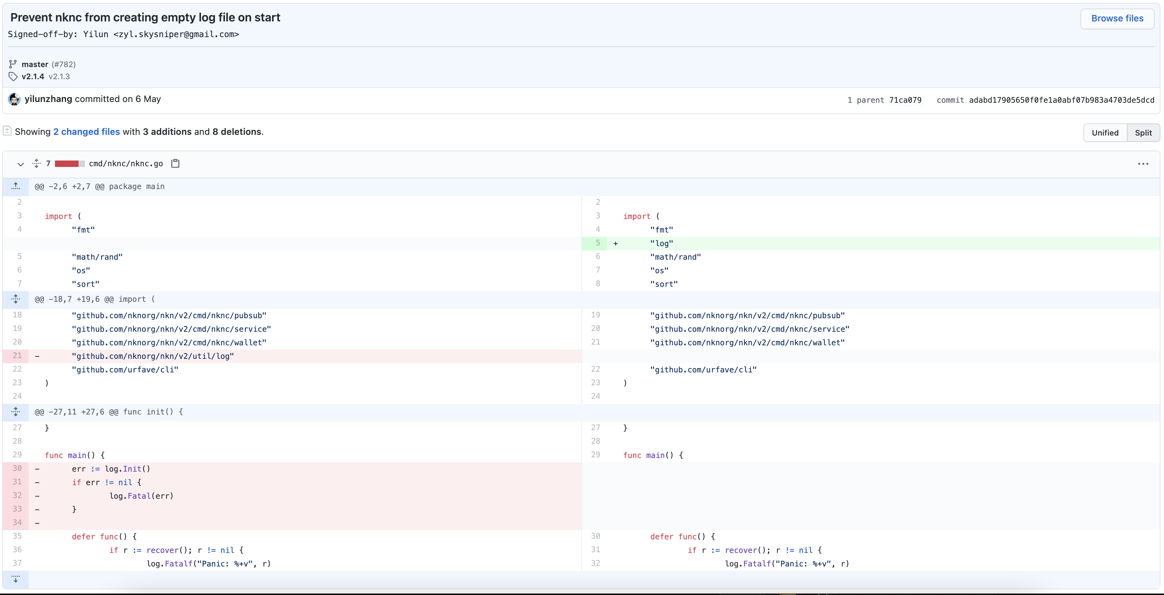
Task: Click yilunzhang's avatar image
Action: (14, 99)
